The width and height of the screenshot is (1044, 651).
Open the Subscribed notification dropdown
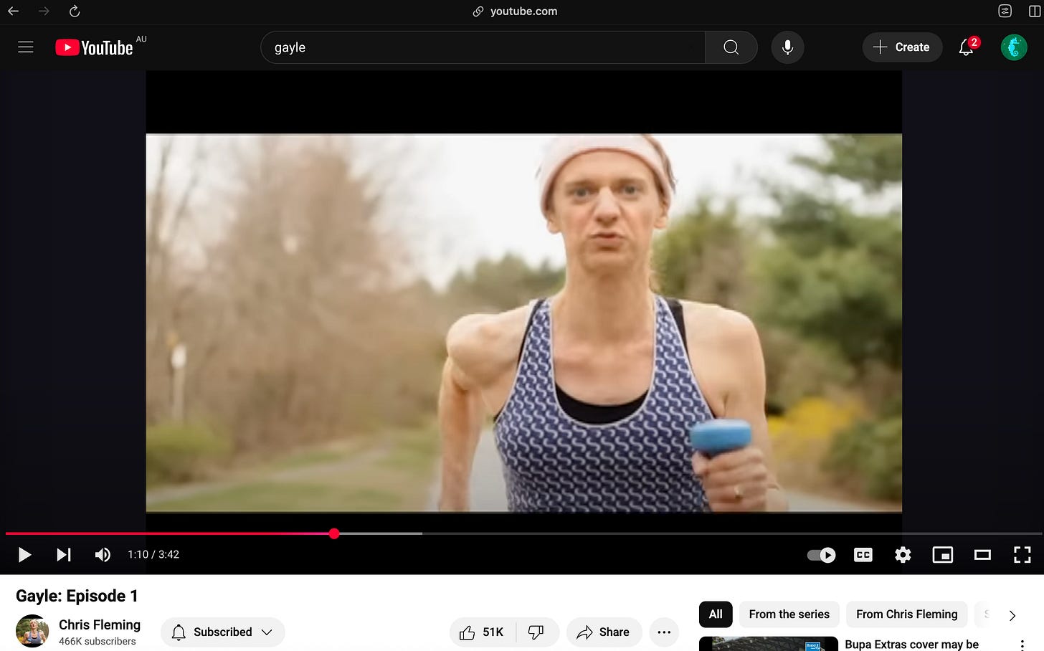(223, 632)
